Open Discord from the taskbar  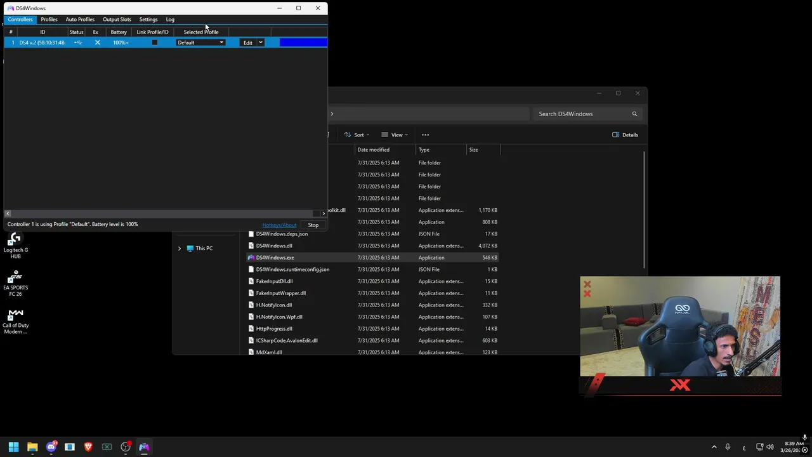51,447
